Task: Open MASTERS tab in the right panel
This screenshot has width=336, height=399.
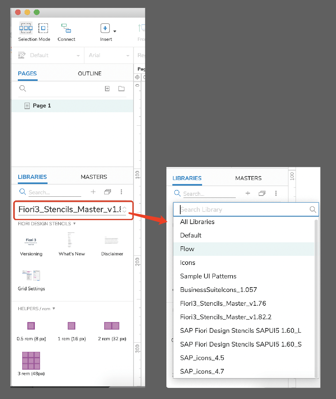Action: 248,178
